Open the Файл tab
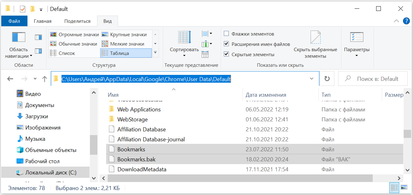Image resolution: width=413 pixels, height=195 pixels. click(14, 21)
